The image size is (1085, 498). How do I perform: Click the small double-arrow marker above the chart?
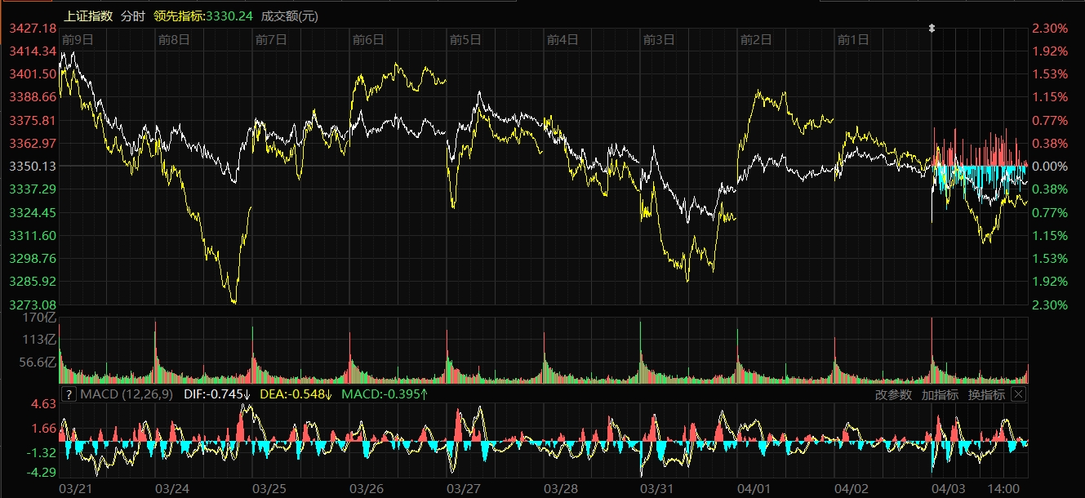click(932, 29)
